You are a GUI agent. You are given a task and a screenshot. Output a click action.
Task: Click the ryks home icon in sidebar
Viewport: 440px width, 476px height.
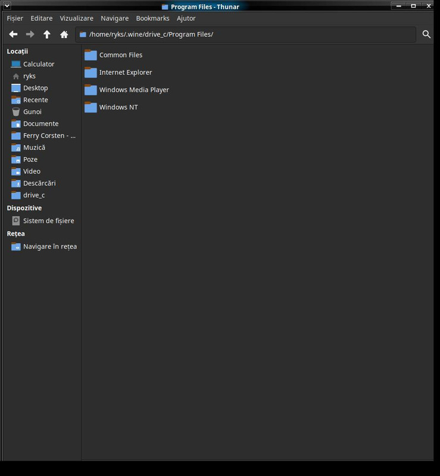point(16,76)
